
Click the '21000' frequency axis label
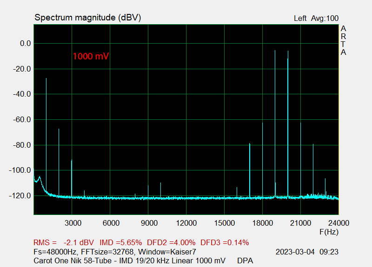[300, 223]
